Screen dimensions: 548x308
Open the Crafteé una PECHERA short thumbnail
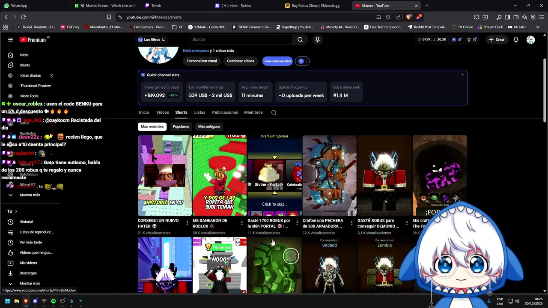(x=330, y=175)
